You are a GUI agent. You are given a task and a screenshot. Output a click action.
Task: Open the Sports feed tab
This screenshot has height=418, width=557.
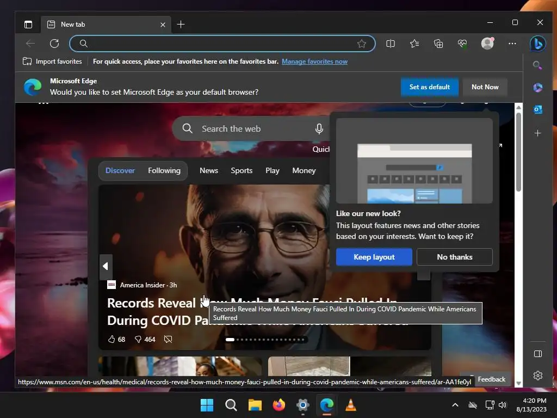[x=242, y=170]
